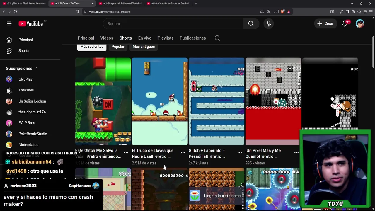Open the Leo AI sparkle icon
The image size is (375, 211).
pos(359,12)
